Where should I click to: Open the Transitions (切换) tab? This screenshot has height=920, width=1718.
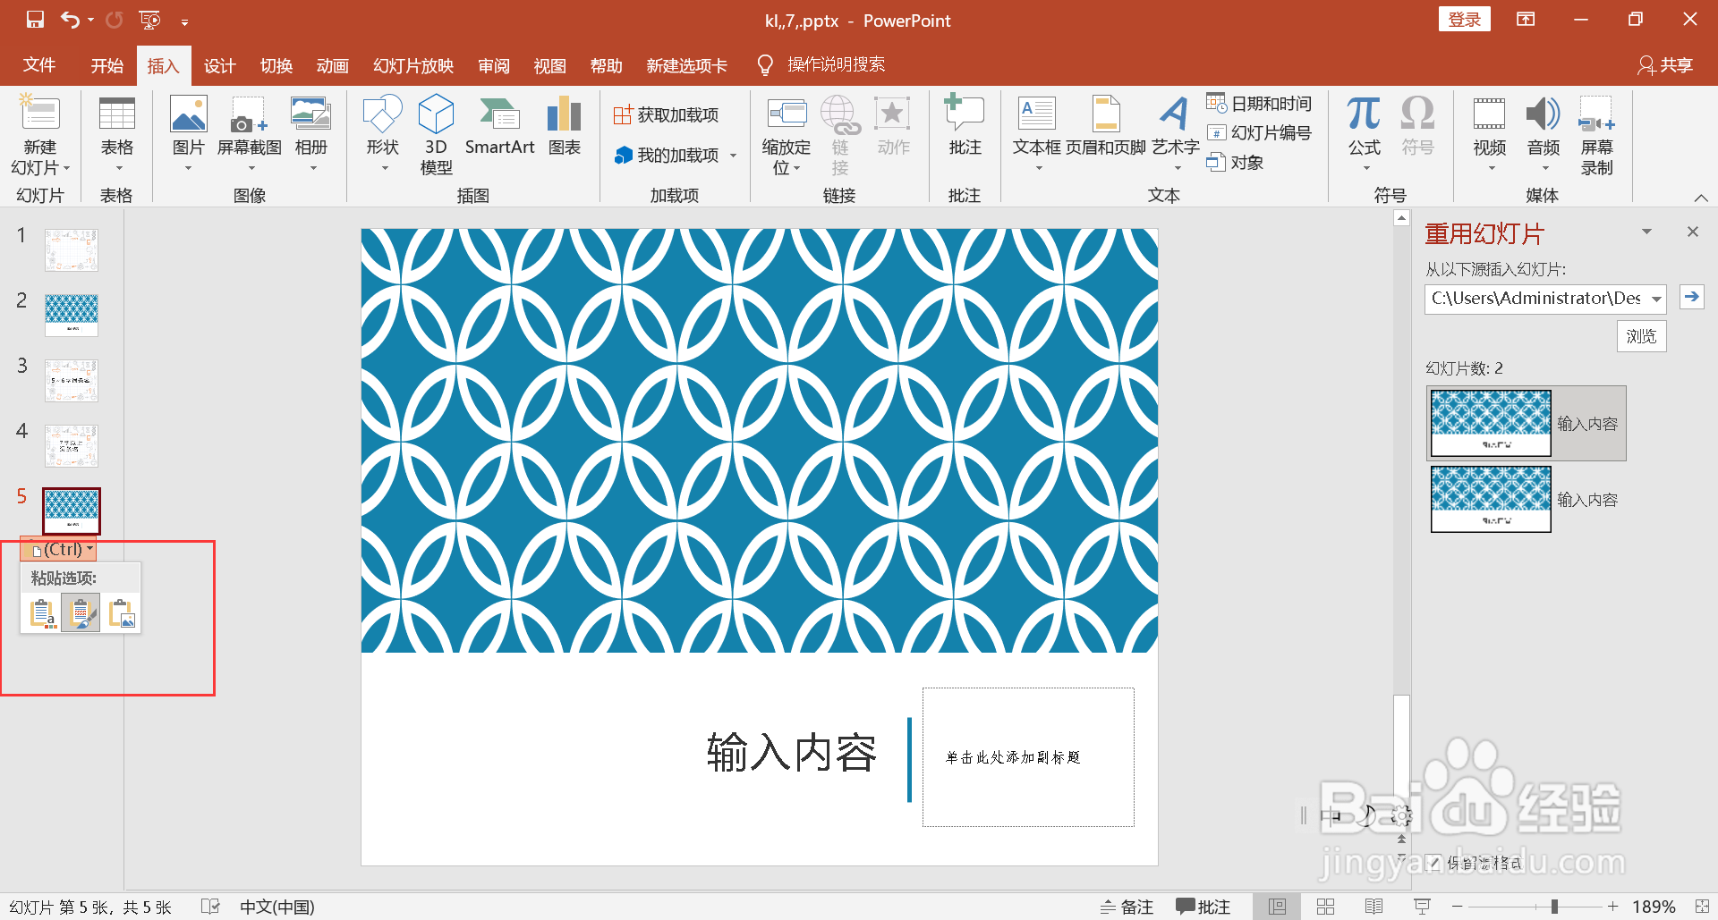click(x=276, y=65)
